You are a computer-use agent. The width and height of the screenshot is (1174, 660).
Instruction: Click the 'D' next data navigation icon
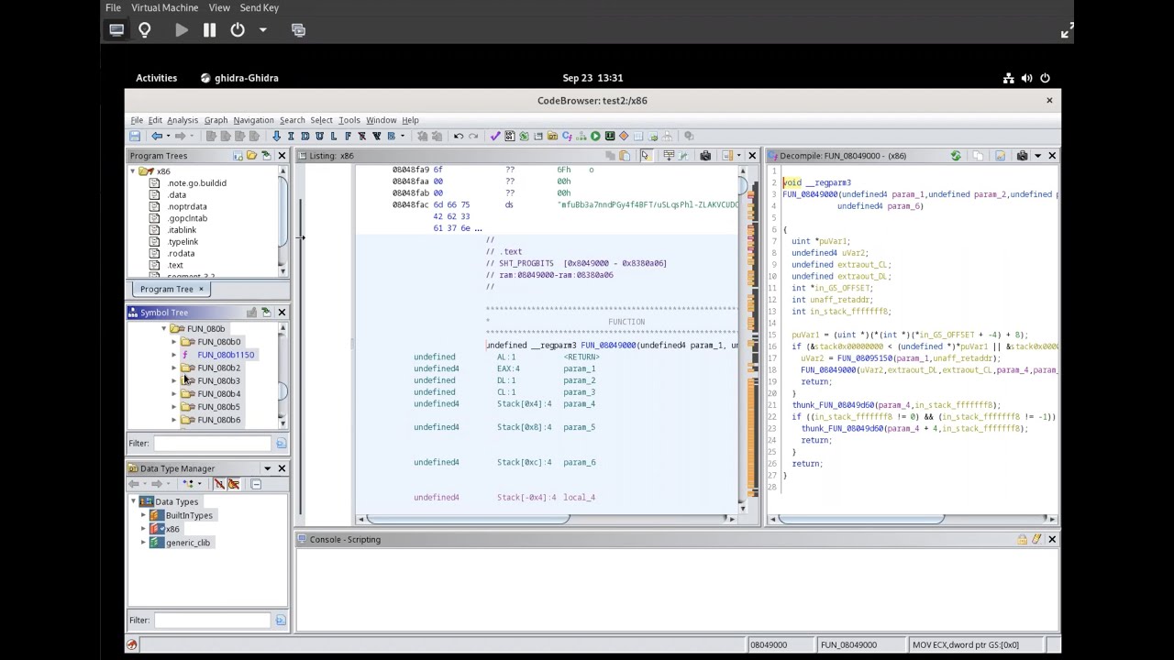[x=305, y=137]
